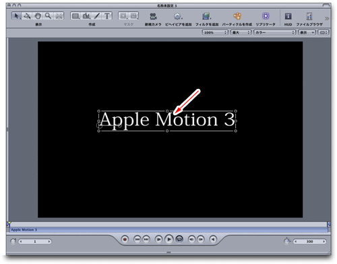Select the hand pan tool
The image size is (337, 264).
coord(38,16)
